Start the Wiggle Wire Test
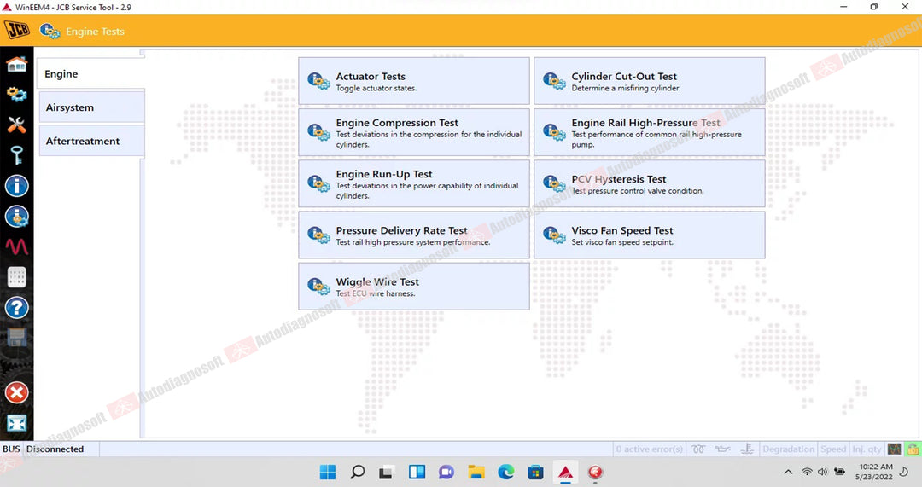 pos(414,286)
